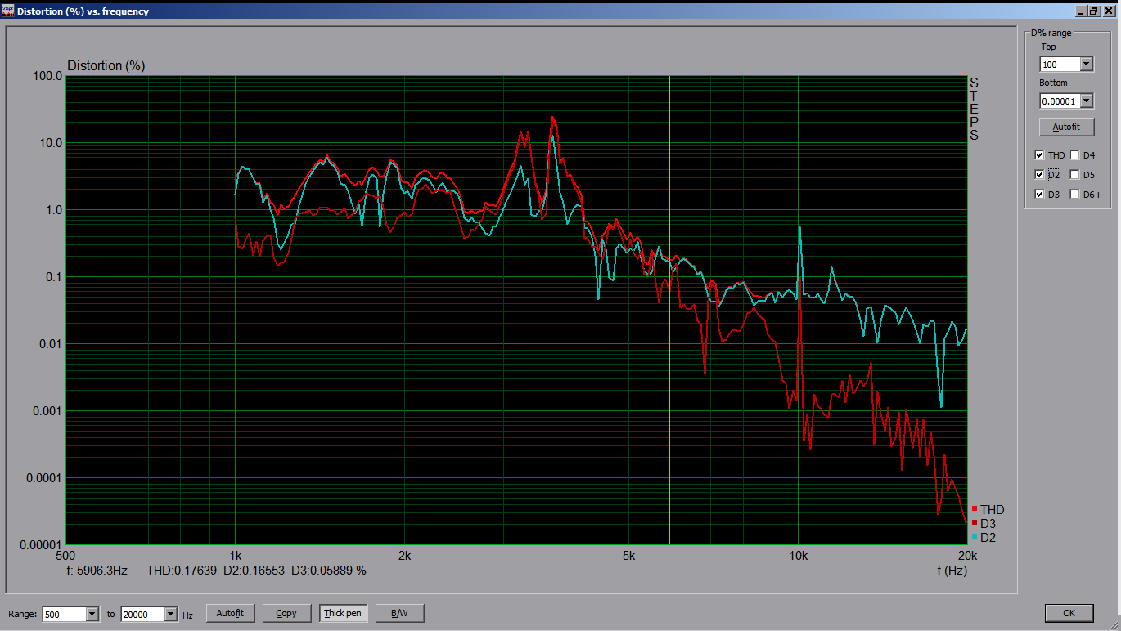Click Autofit in the D% range panel

click(x=1066, y=127)
